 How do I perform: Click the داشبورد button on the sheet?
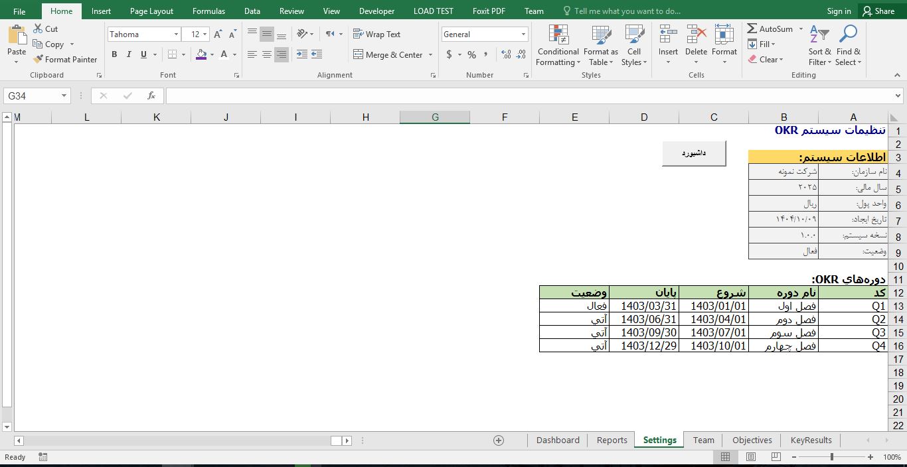pos(694,153)
